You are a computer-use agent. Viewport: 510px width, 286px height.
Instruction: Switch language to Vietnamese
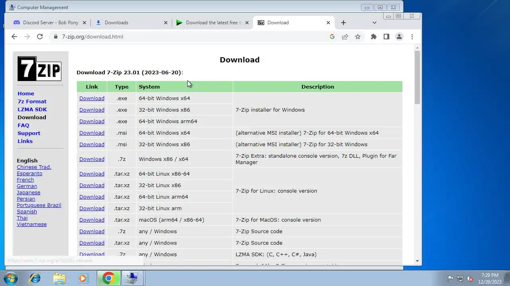[x=31, y=224]
